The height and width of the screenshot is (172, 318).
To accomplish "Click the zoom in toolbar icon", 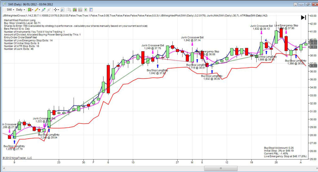I will tap(43, 10).
